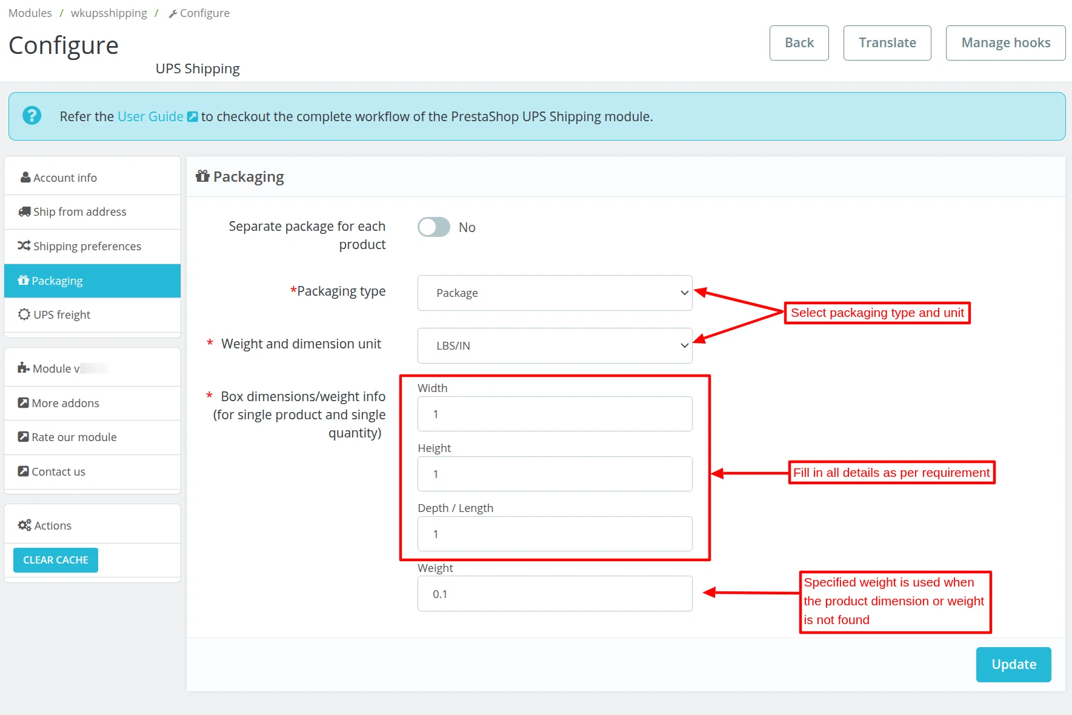1072x715 pixels.
Task: Click the Contact us external-link icon
Action: point(24,471)
